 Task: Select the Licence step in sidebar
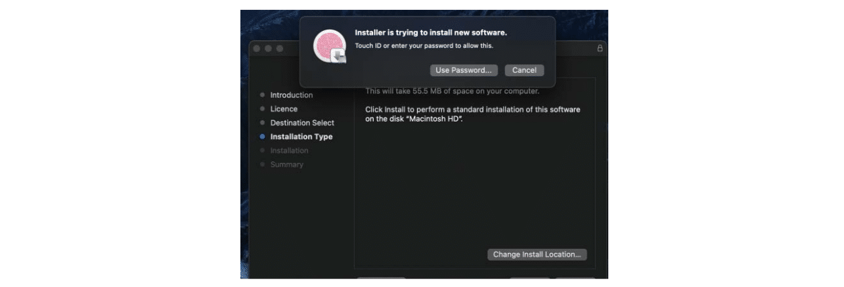click(284, 109)
